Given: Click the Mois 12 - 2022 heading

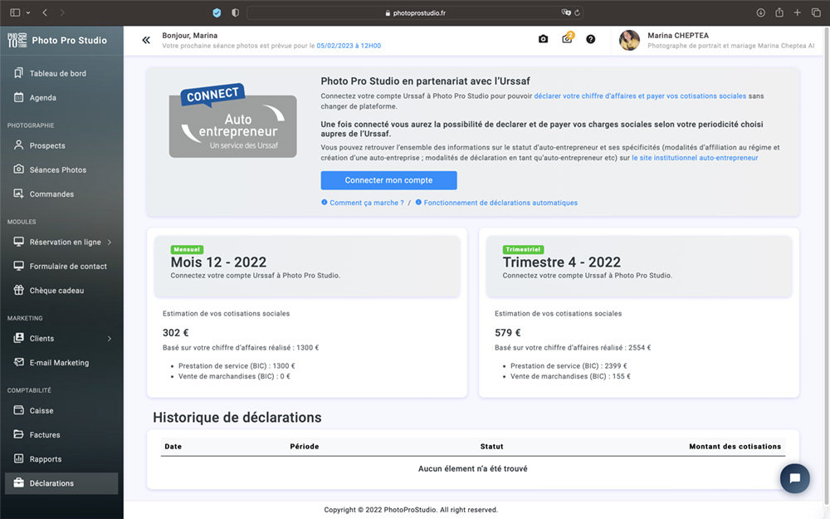Looking at the screenshot, I should pyautogui.click(x=218, y=262).
